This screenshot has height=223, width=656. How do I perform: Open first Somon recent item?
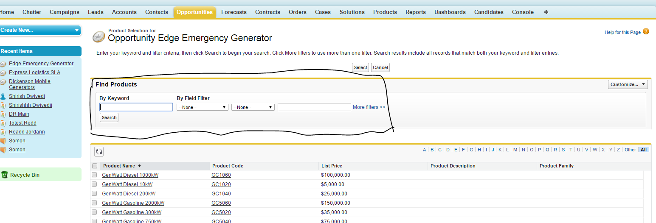pyautogui.click(x=17, y=141)
